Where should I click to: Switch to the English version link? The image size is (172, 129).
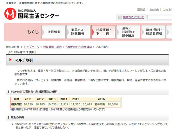point(154,9)
